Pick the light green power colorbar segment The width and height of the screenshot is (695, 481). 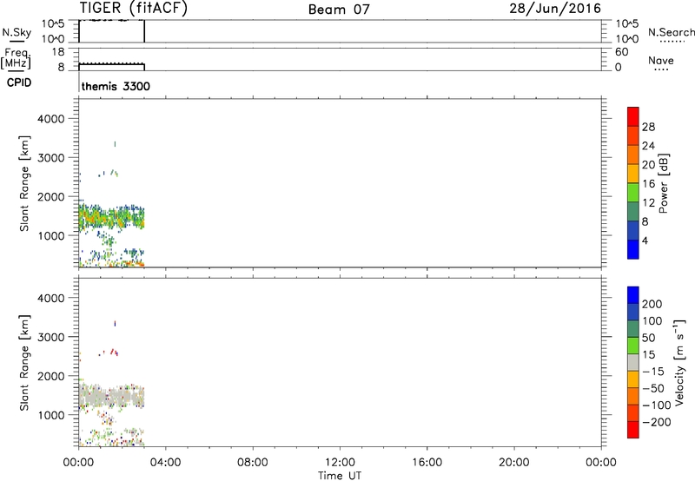pyautogui.click(x=633, y=192)
